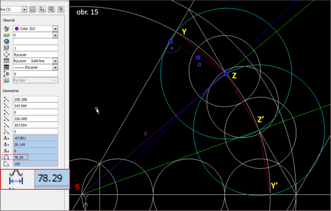This screenshot has width=331, height=211.
Task: Click the select entities toolbar icon
Action: pos(42,9)
